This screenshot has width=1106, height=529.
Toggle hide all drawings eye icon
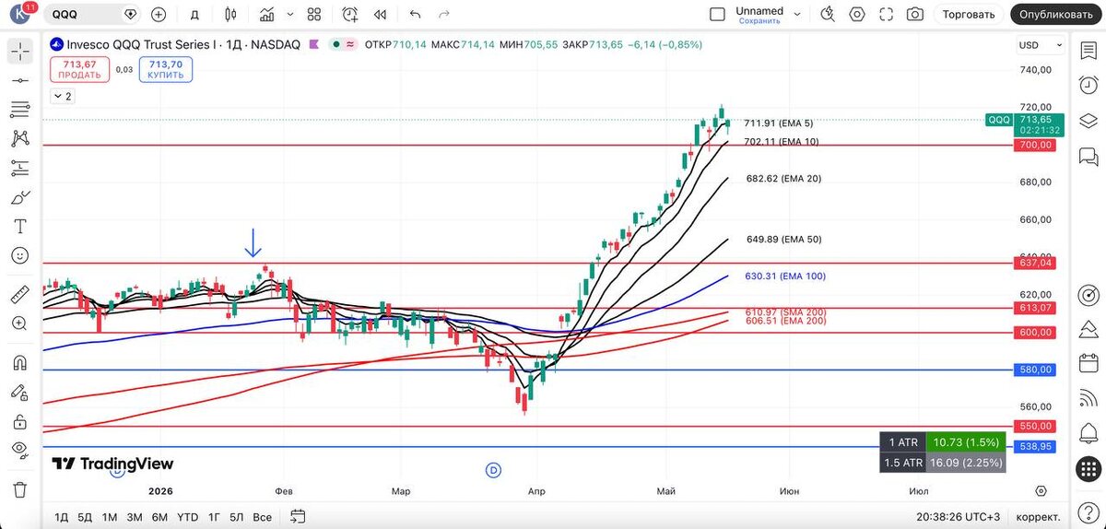click(20, 450)
